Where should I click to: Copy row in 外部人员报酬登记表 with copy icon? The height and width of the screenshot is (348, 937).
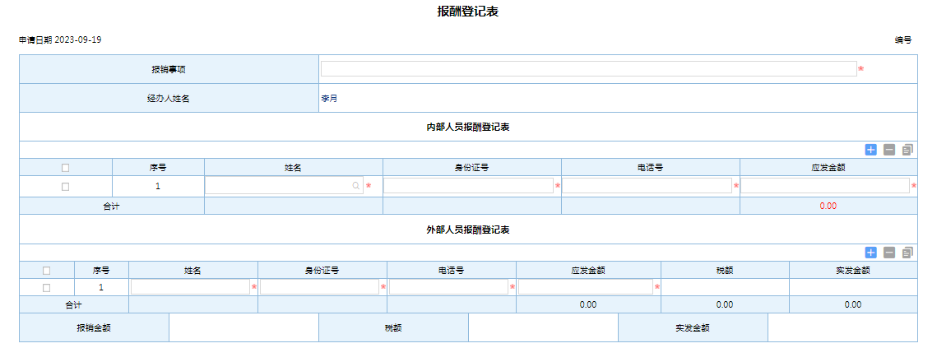pyautogui.click(x=907, y=253)
